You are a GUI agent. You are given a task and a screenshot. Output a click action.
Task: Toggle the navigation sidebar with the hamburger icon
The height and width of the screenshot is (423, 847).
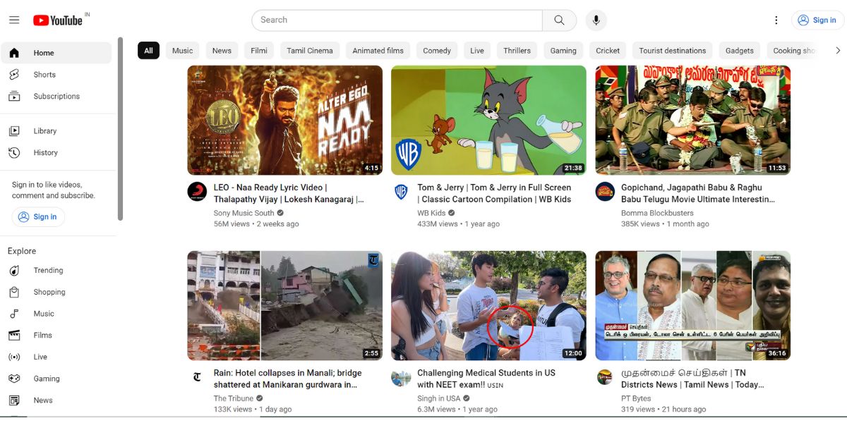coord(14,19)
